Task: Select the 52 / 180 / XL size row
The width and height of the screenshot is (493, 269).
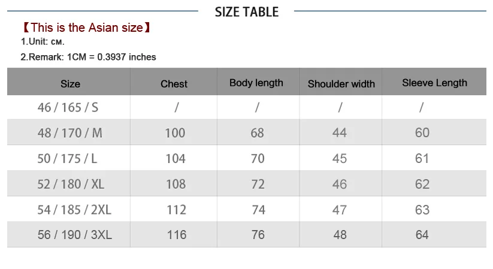Action: point(247,183)
